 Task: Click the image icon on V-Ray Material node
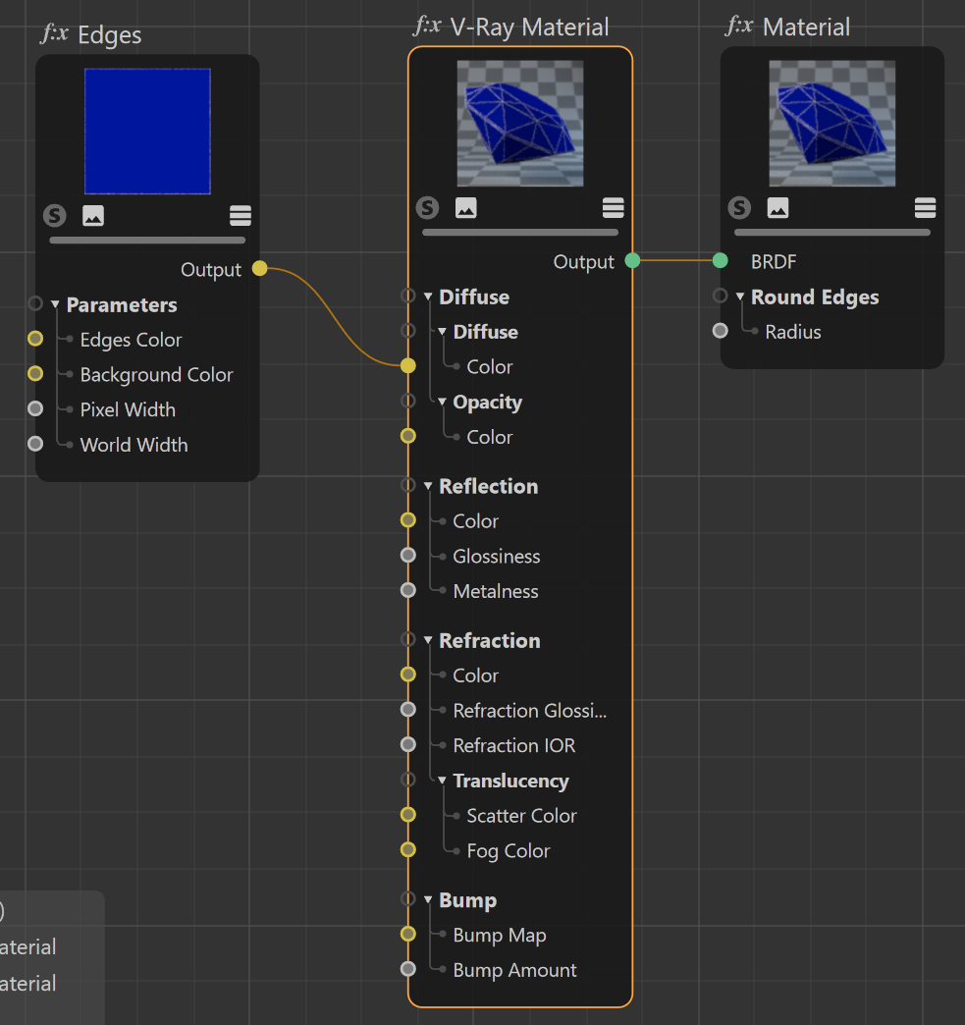(x=465, y=208)
